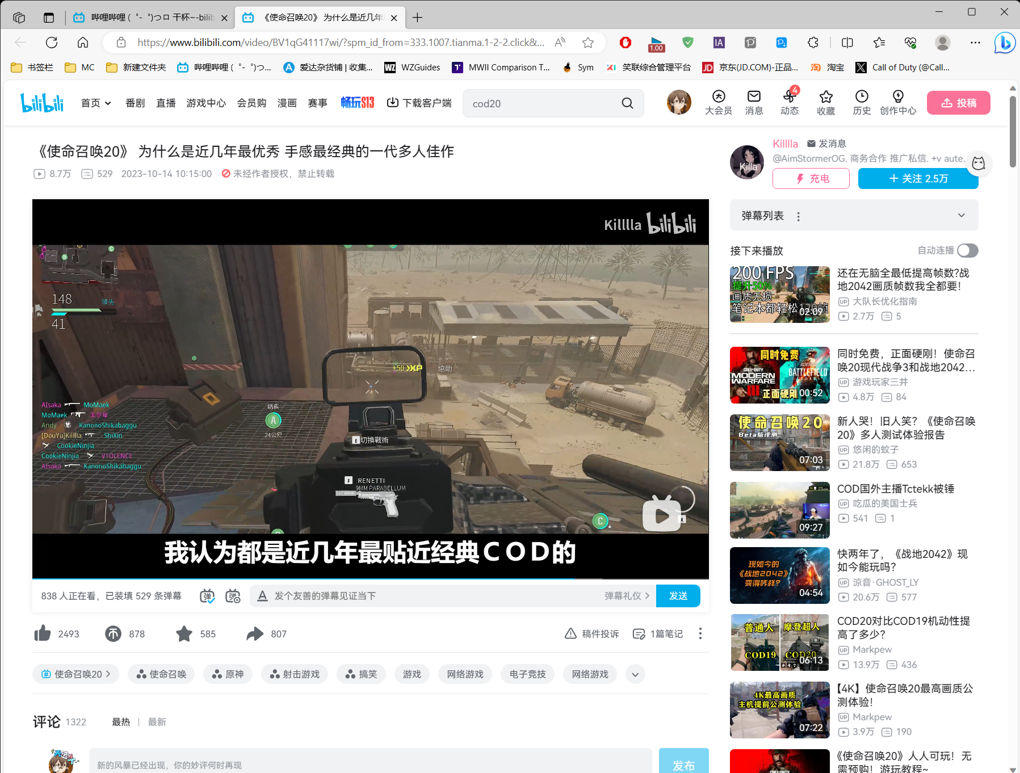
Task: Open 弹幕礼仪 link with arrow
Action: 627,596
